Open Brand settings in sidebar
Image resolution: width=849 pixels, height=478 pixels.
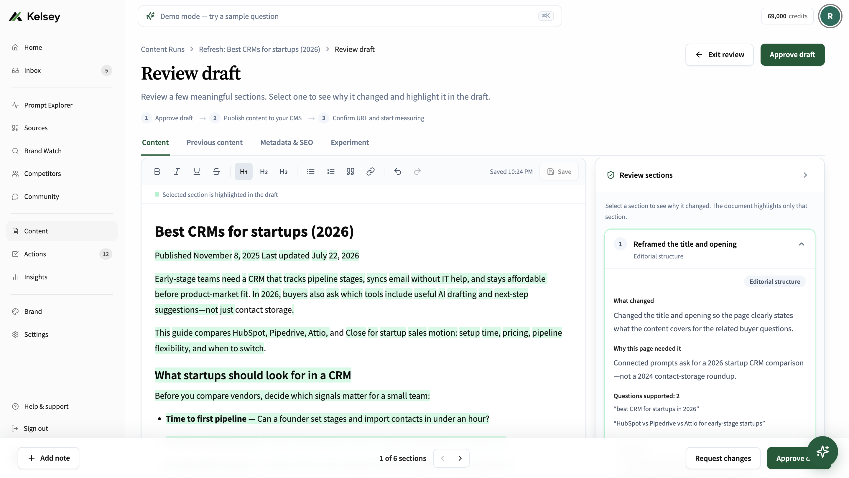point(62,311)
